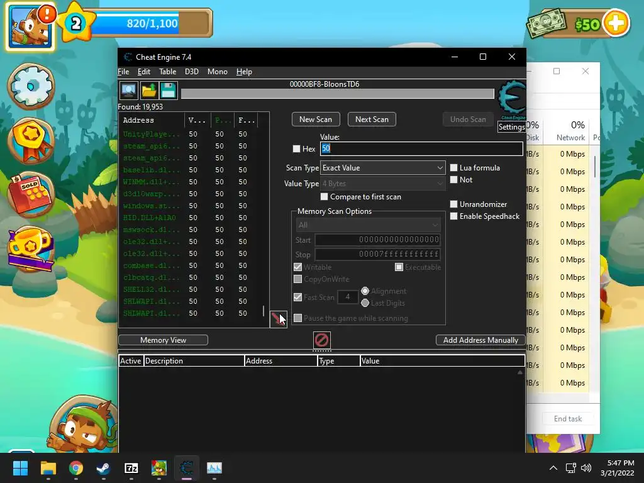Image resolution: width=644 pixels, height=483 pixels.
Task: Open the Scan Type dropdown
Action: click(x=383, y=167)
